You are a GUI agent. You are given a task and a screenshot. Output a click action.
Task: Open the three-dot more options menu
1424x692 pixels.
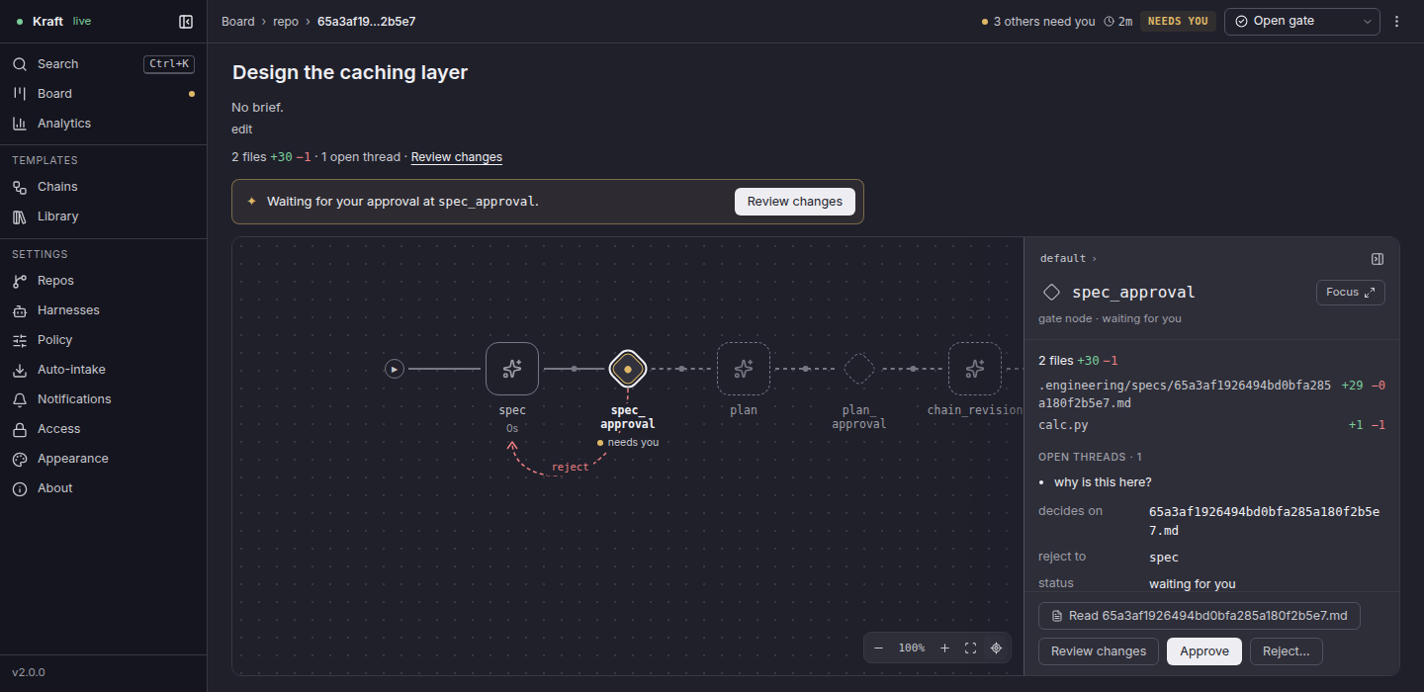point(1396,21)
